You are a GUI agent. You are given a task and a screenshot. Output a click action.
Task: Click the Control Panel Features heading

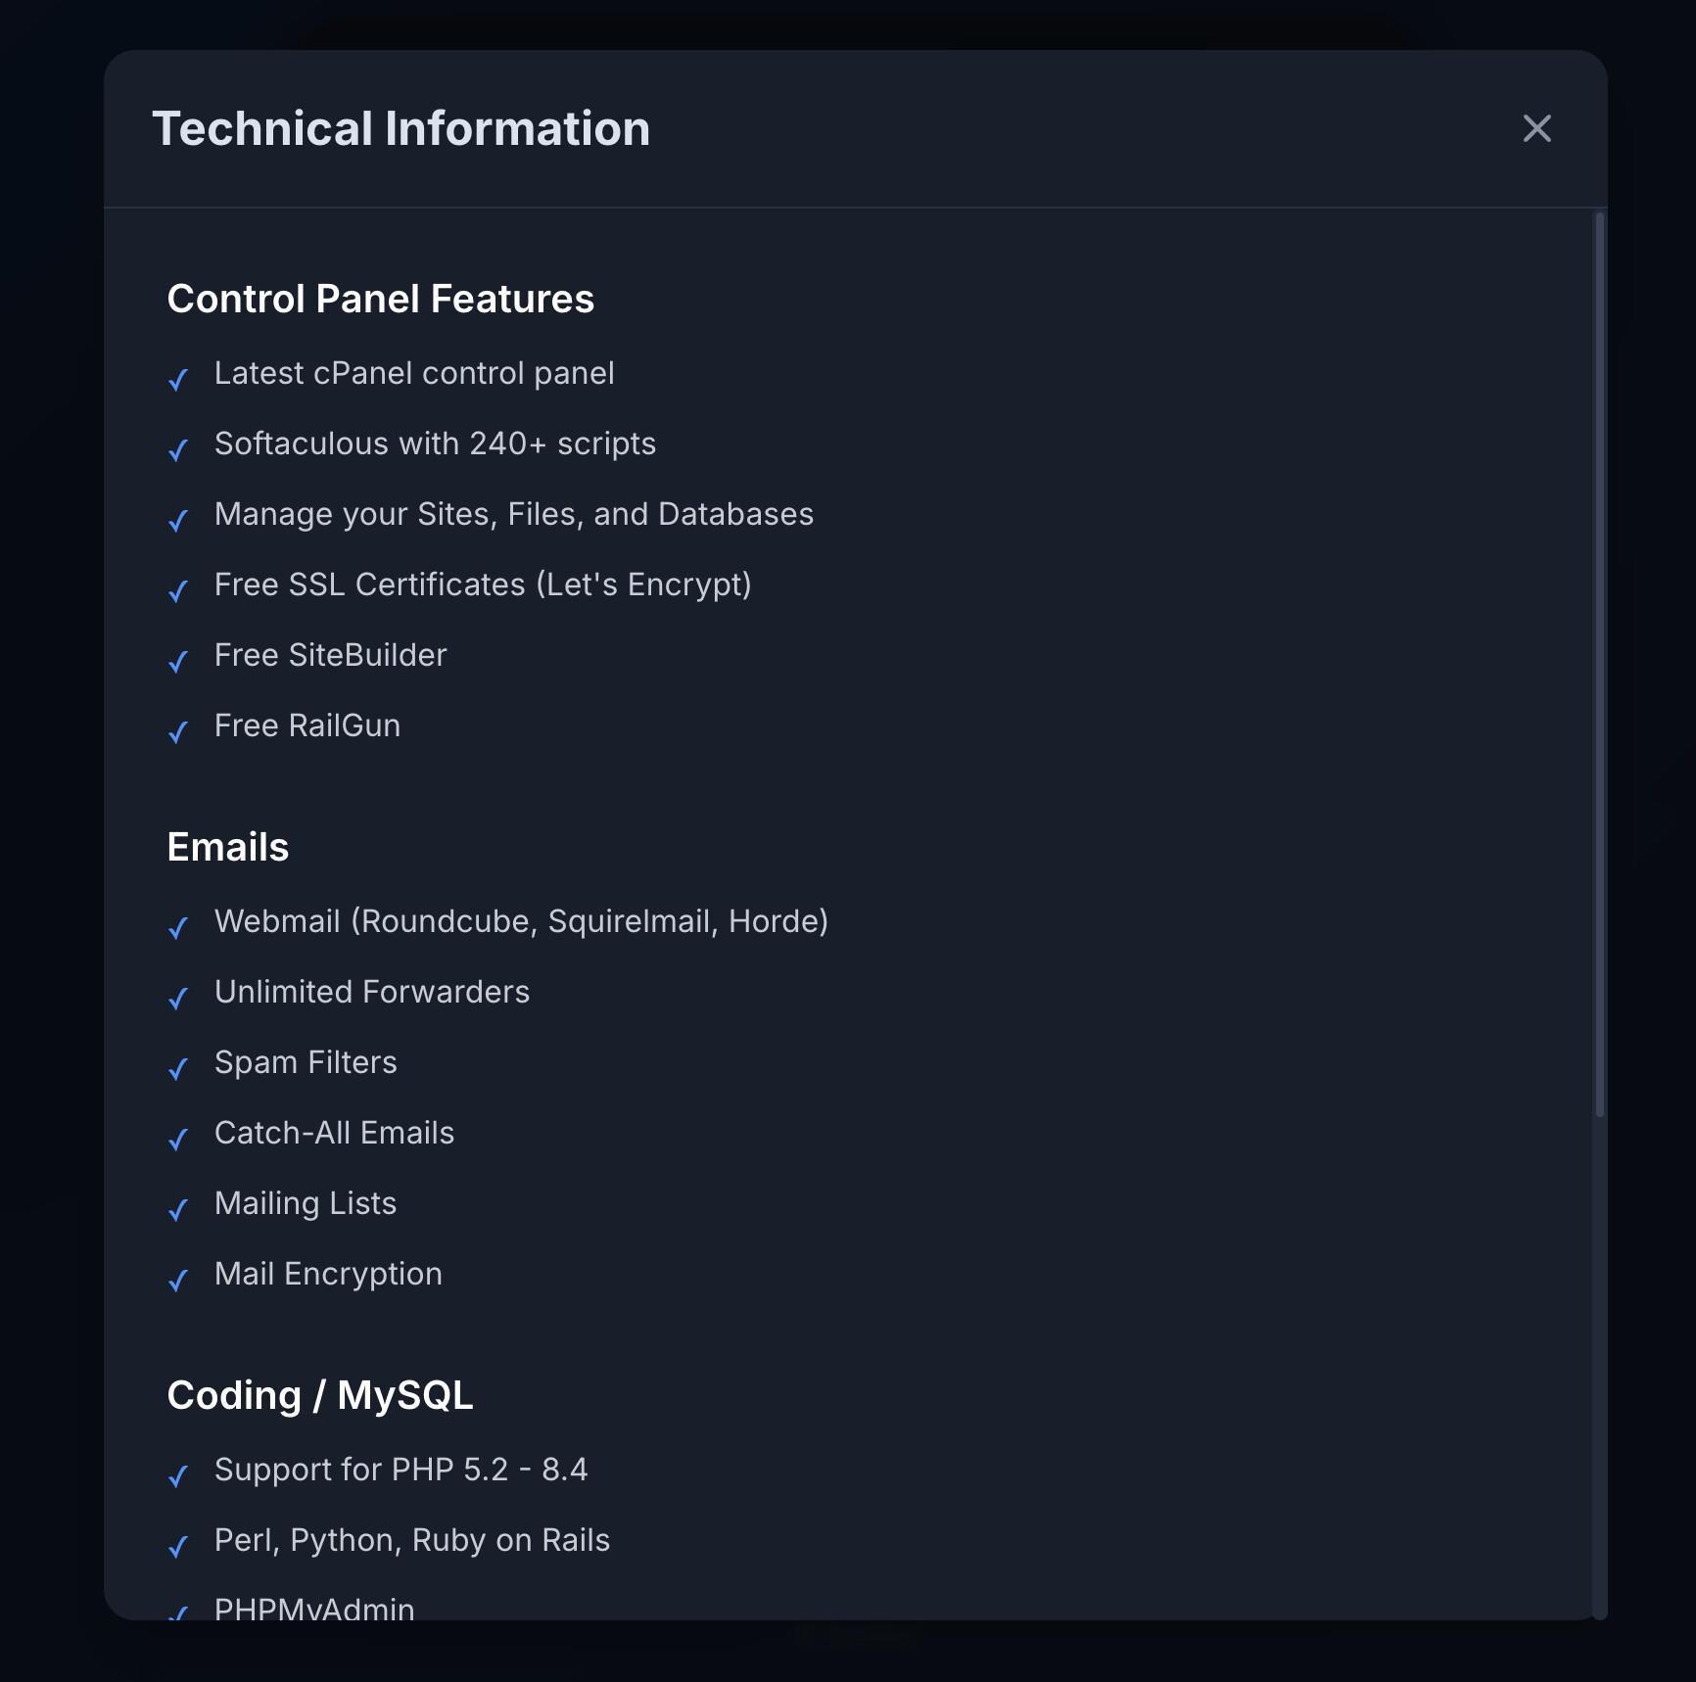(x=380, y=299)
